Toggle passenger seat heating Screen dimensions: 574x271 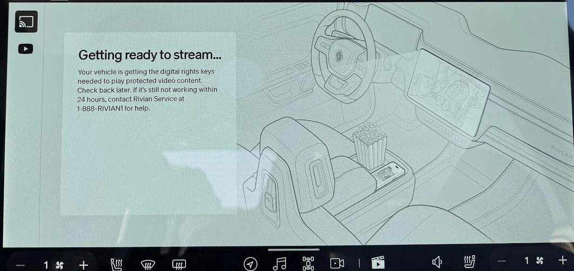click(469, 263)
